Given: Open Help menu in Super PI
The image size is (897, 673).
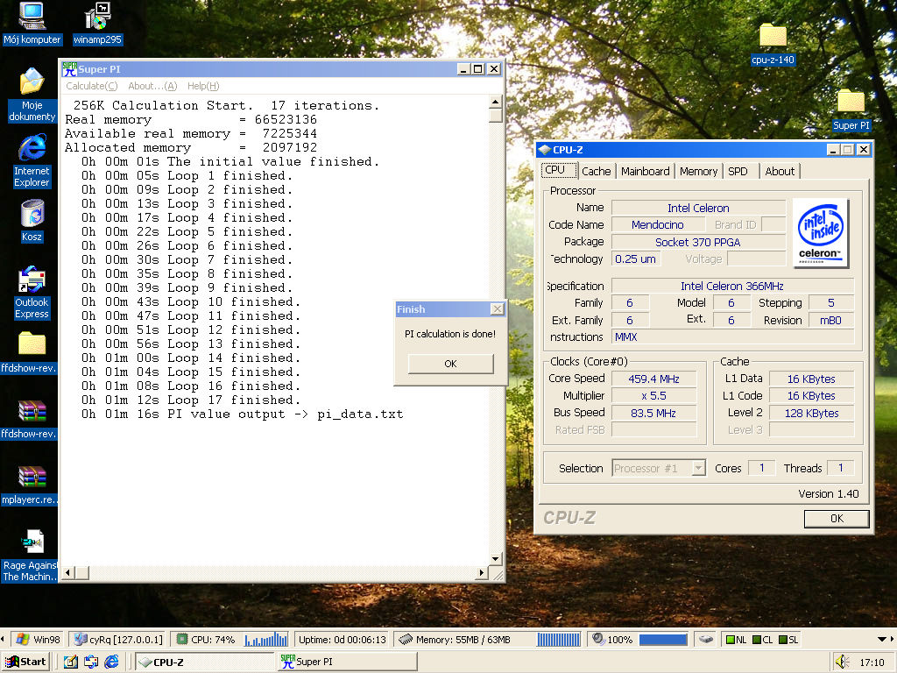Looking at the screenshot, I should pos(203,86).
